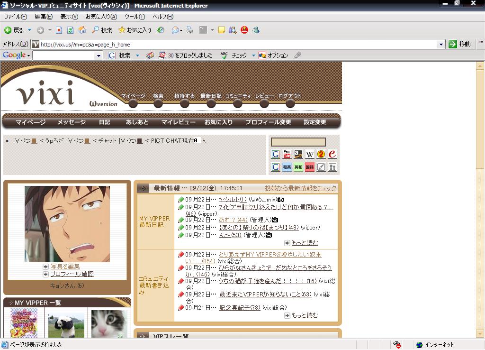This screenshot has width=485, height=350.
Task: Open the ヤクルト(1) diary entry link
Action: click(233, 200)
